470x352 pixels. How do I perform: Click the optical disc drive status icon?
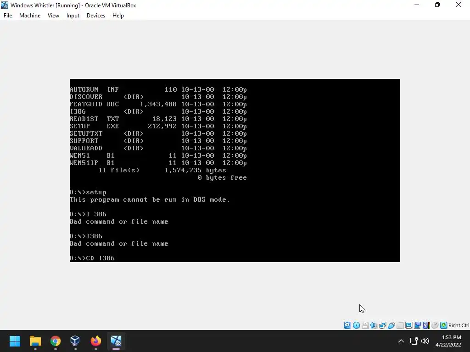[356, 325]
